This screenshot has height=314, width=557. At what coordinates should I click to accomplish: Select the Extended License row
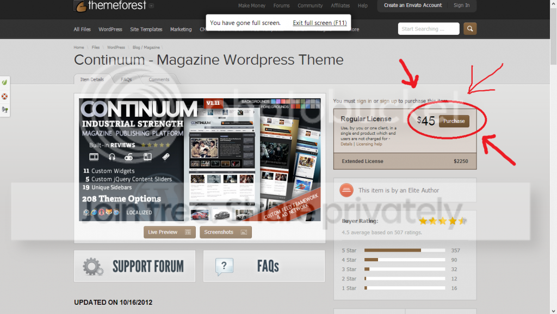tap(405, 161)
